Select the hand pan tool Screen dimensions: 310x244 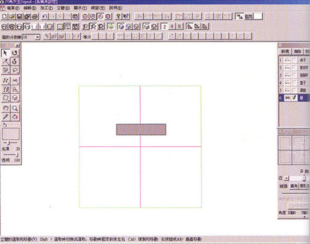tap(6, 108)
